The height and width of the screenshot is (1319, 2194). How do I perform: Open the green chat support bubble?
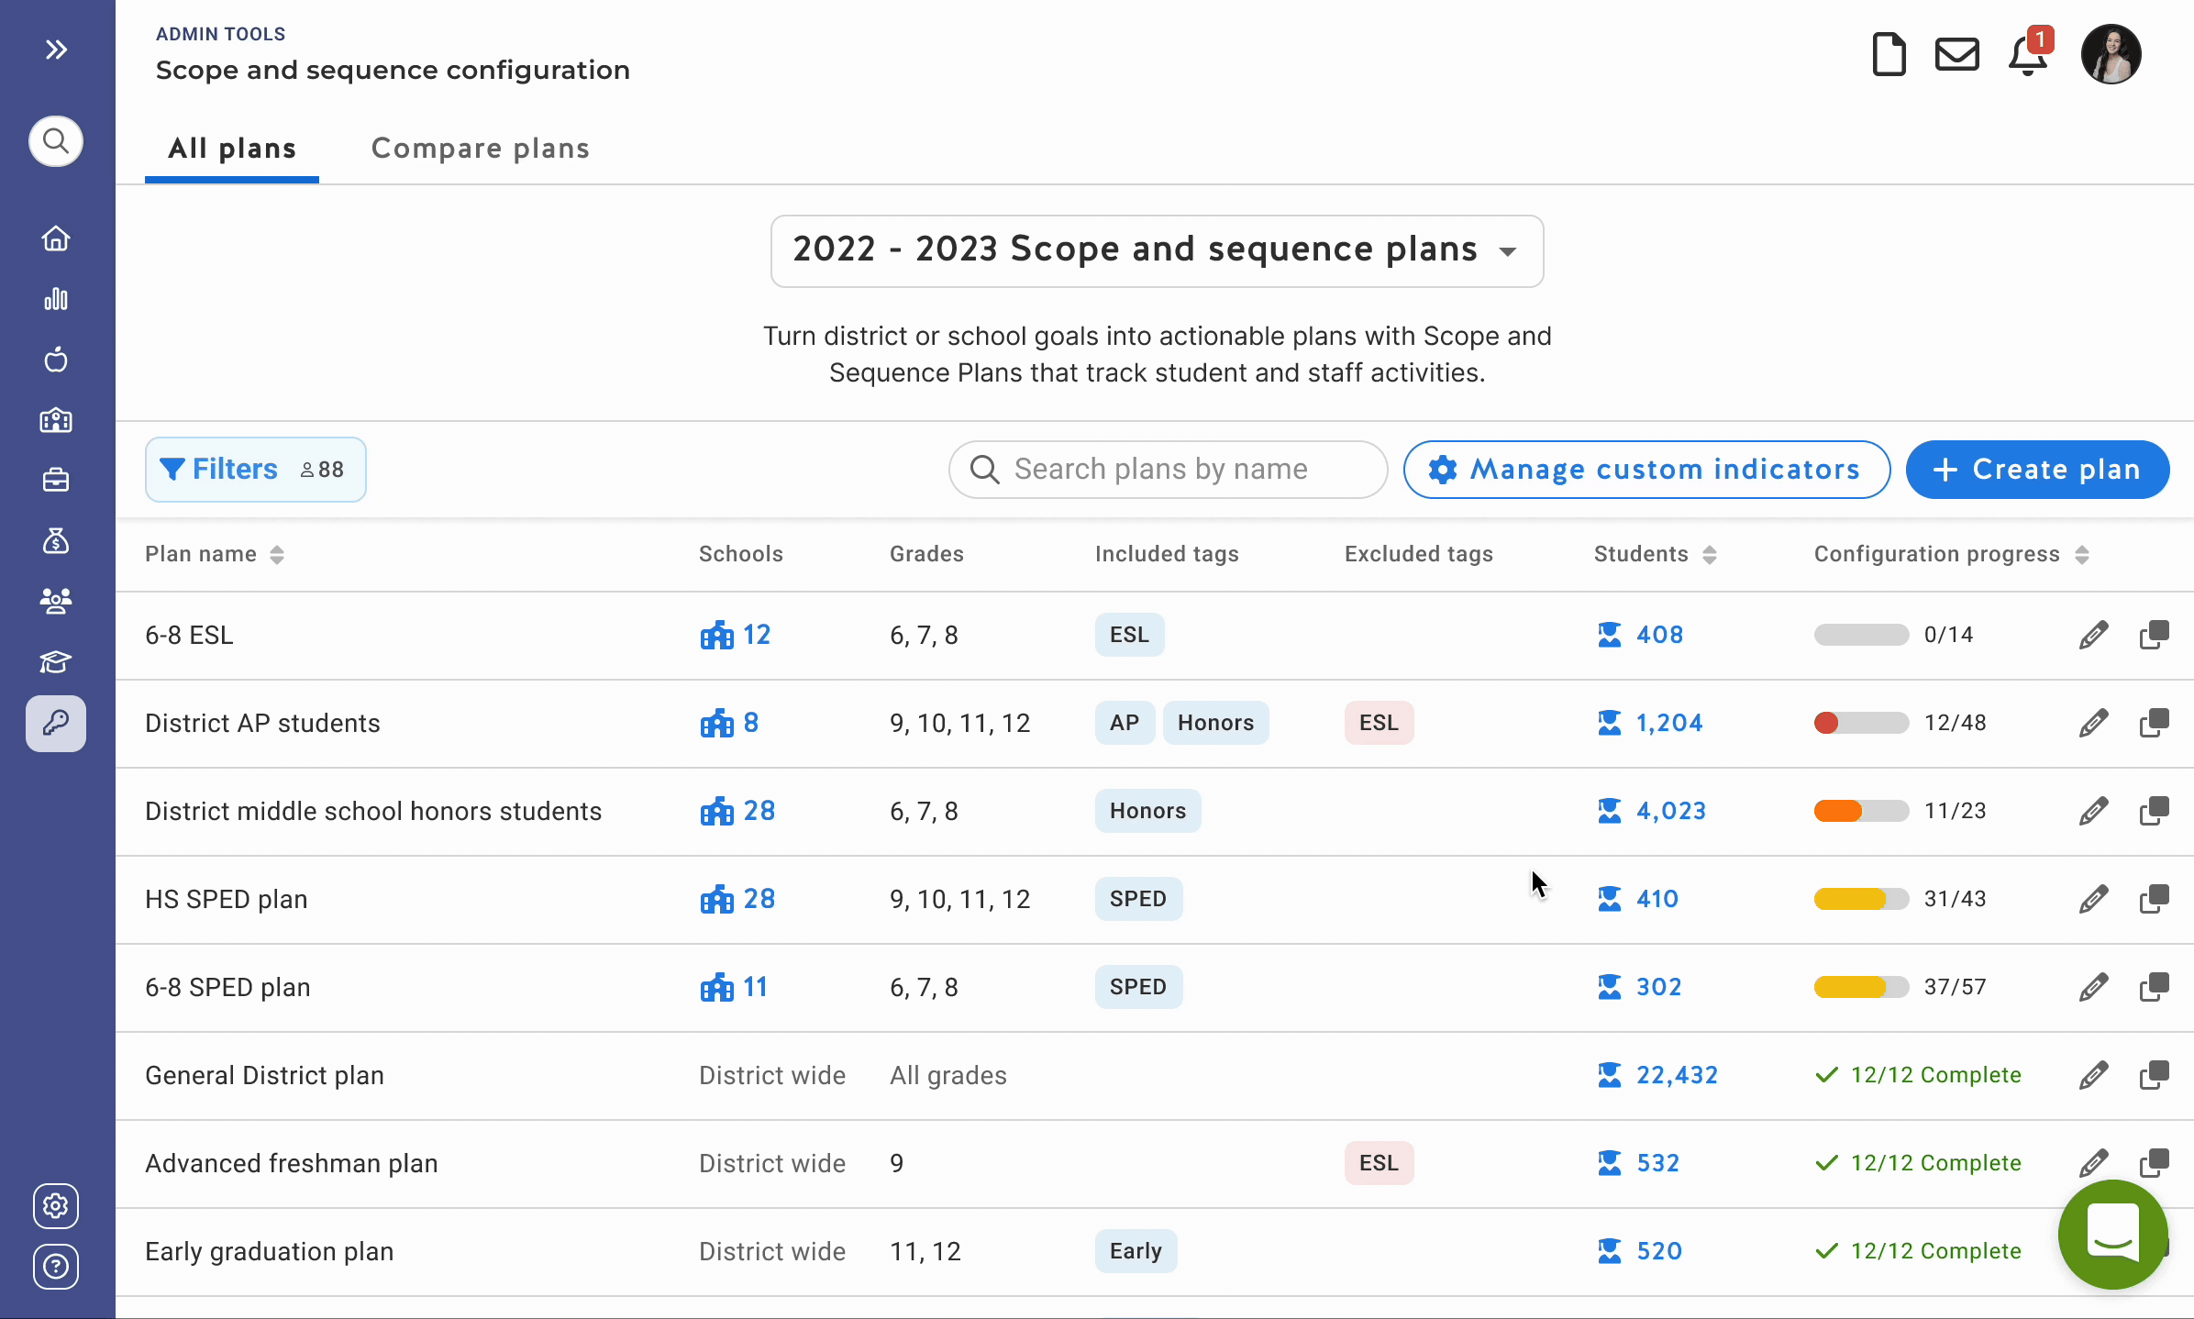(x=2112, y=1234)
